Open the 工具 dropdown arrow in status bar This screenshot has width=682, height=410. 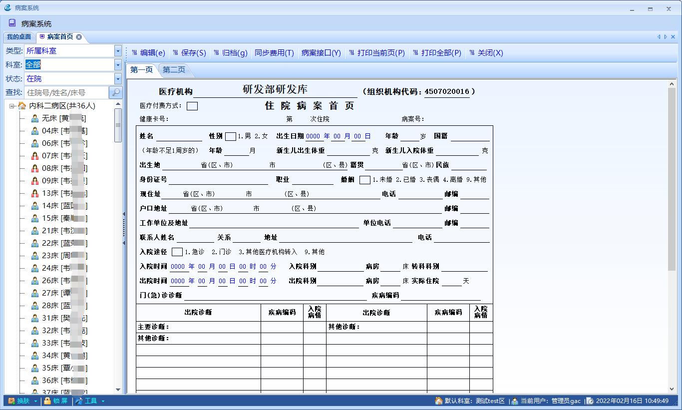point(103,401)
